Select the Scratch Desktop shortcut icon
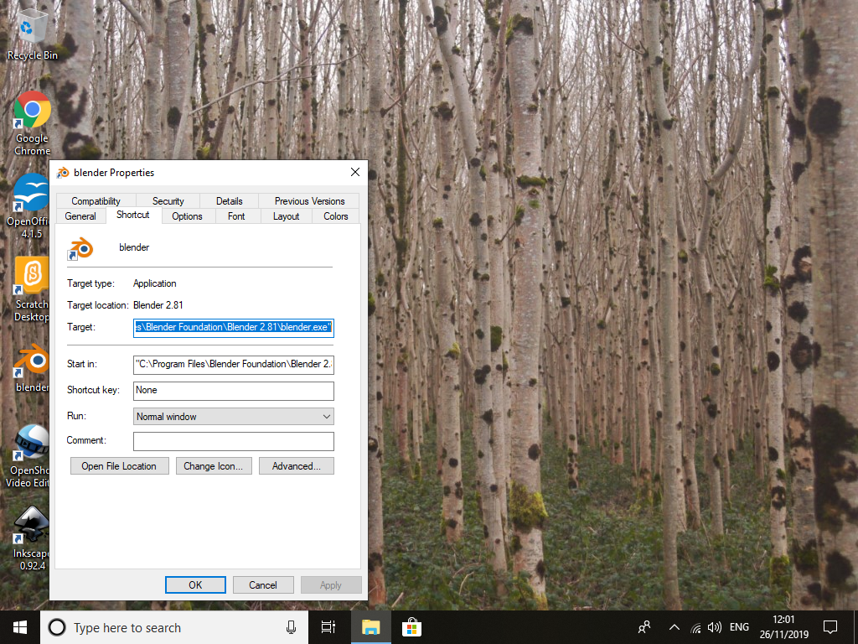 (31, 289)
